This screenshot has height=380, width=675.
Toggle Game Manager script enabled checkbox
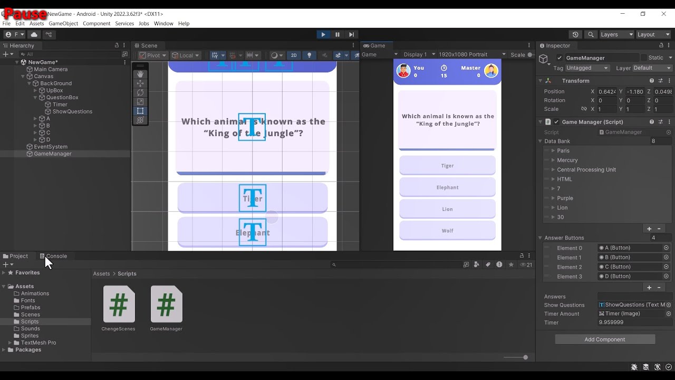[x=556, y=122]
